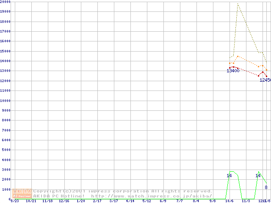Viewport: 271px width, 203px height.
Task: Open the watch.impress.co.jp/akiba URL text
Action: (152, 196)
